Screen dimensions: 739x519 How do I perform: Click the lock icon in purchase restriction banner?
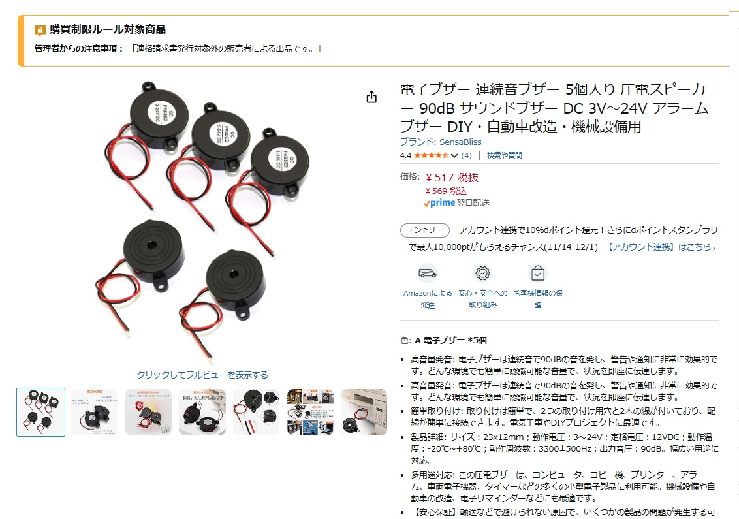click(x=40, y=31)
